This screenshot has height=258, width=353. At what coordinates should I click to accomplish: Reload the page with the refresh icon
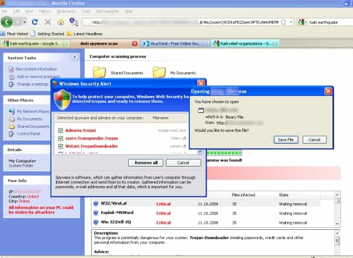[x=35, y=22]
